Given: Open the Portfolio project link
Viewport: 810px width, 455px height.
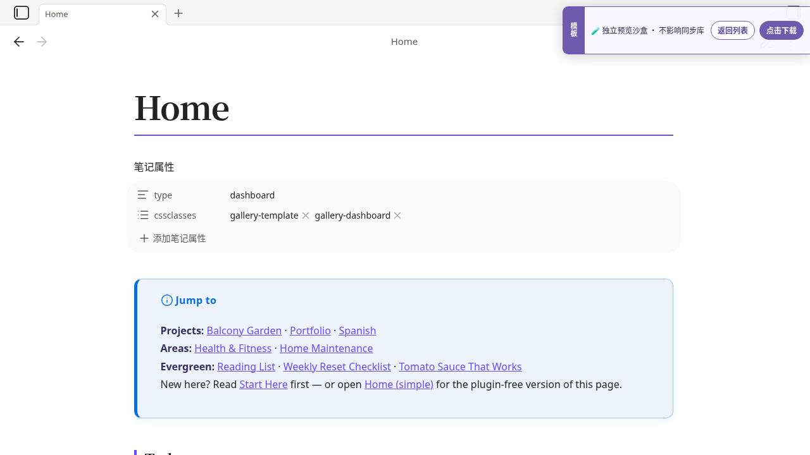Looking at the screenshot, I should 310,331.
